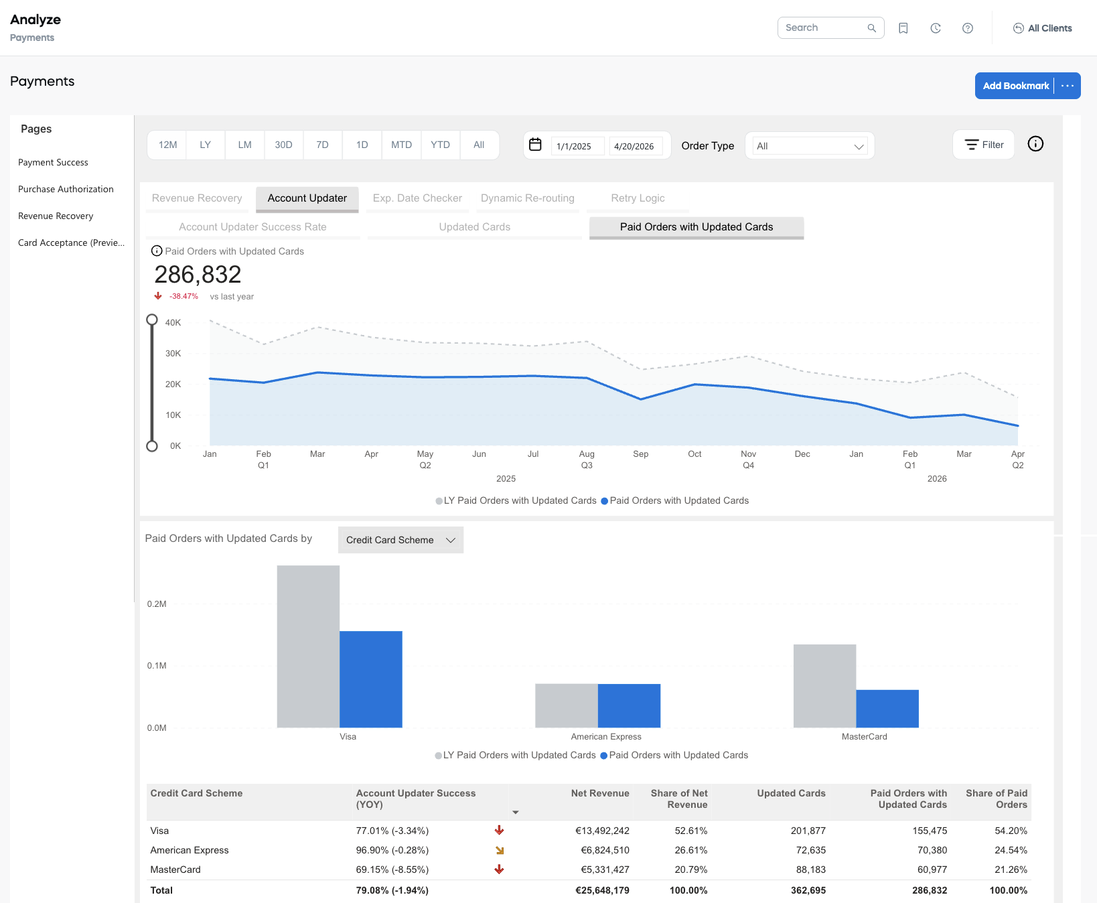Select the MTD time range
This screenshot has width=1097, height=903.
(x=401, y=145)
